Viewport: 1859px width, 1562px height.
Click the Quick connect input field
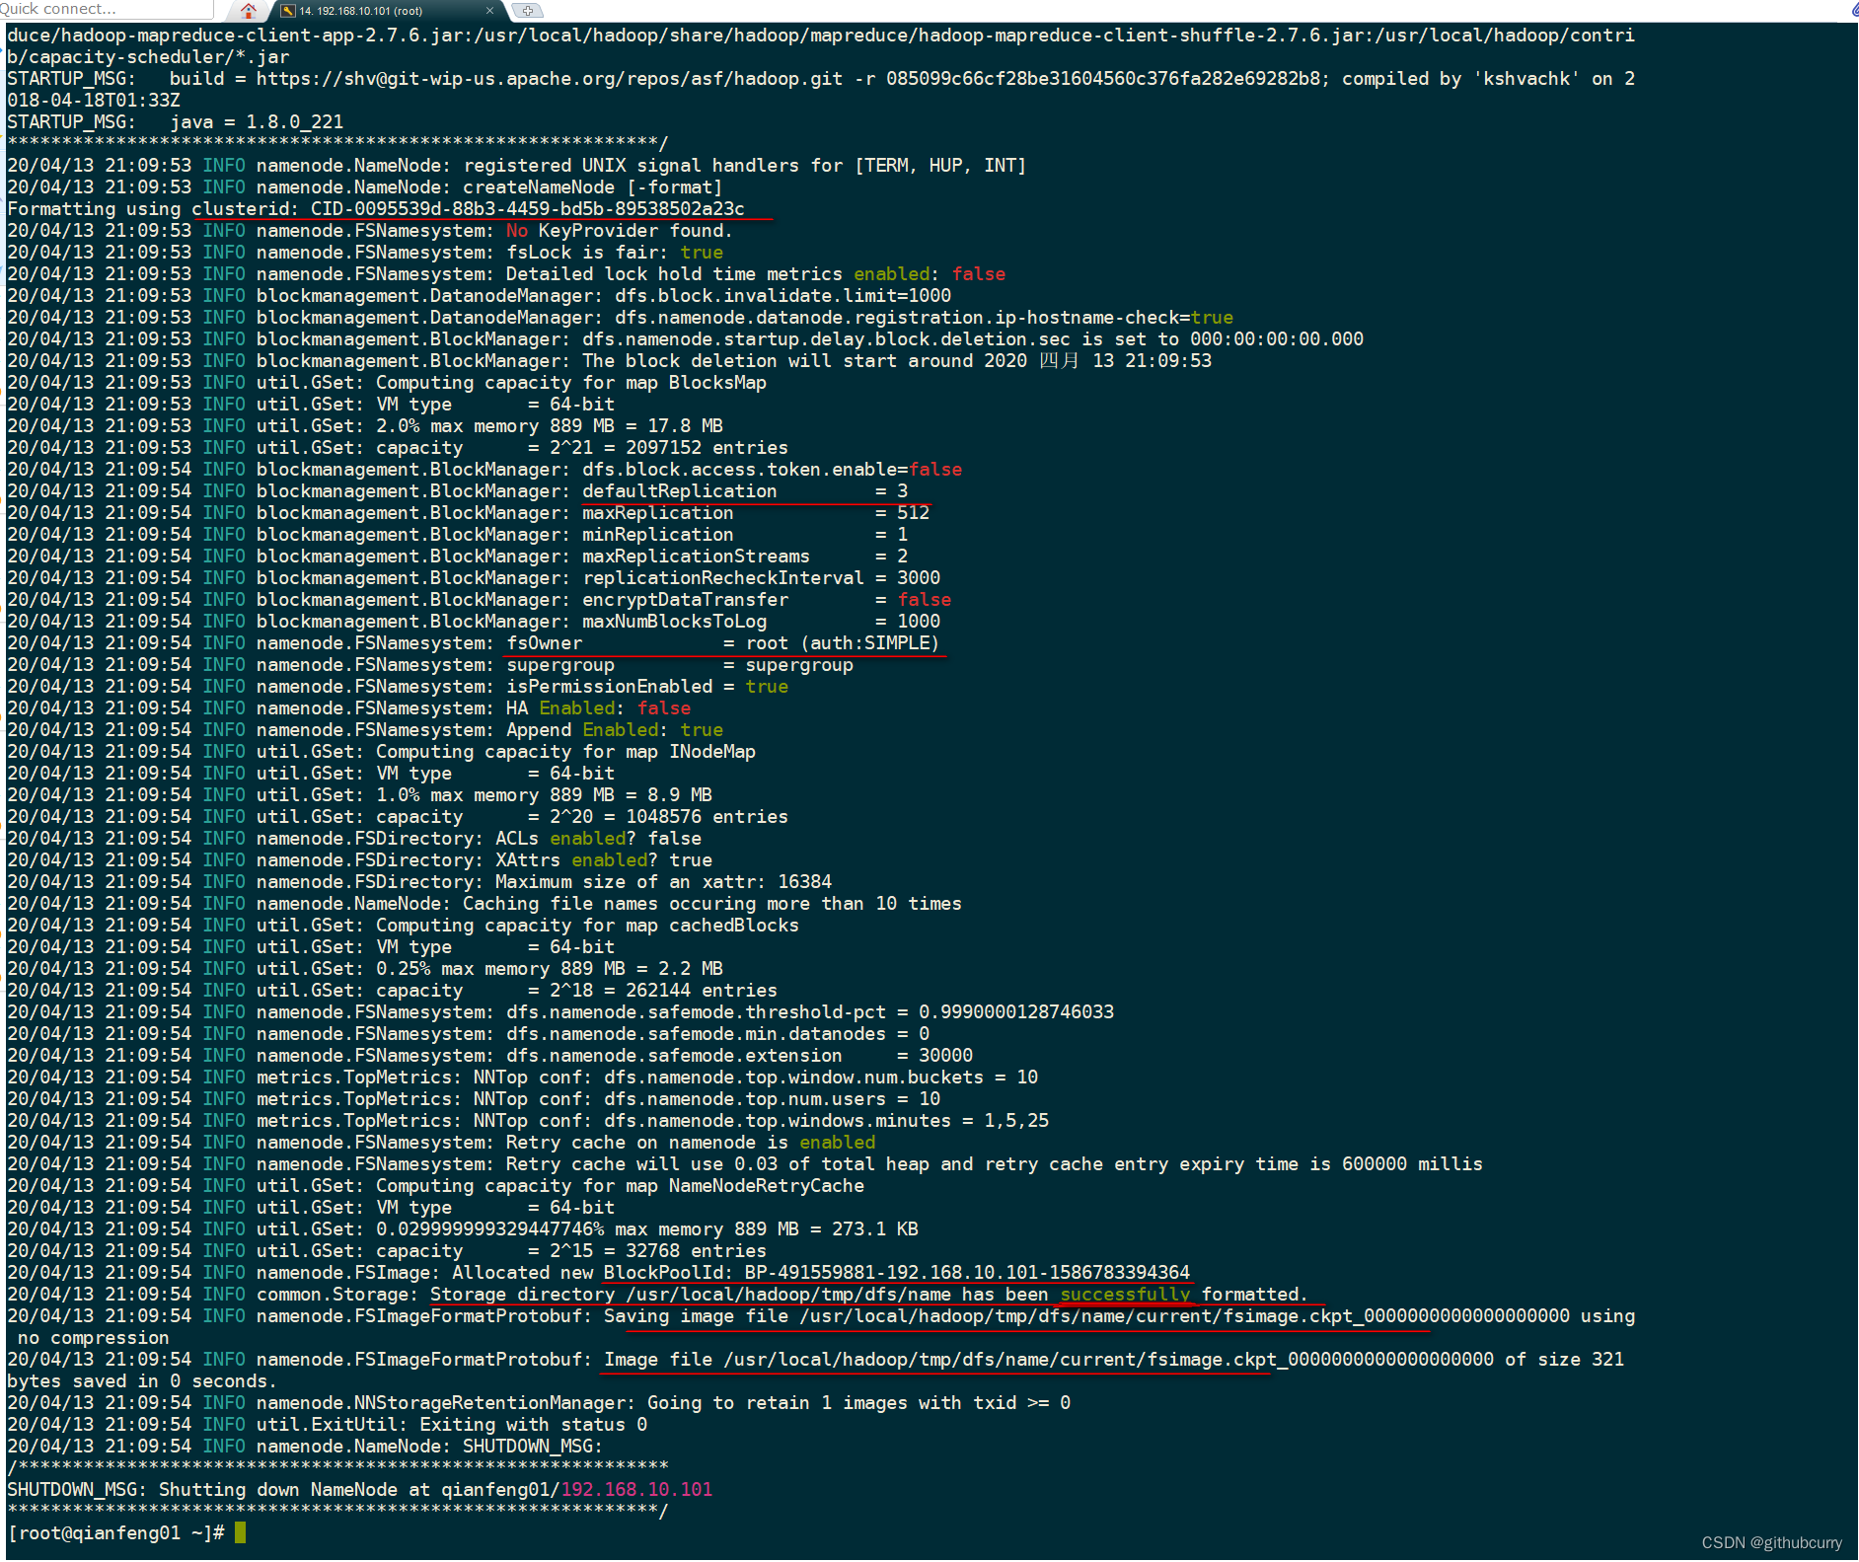(x=107, y=9)
